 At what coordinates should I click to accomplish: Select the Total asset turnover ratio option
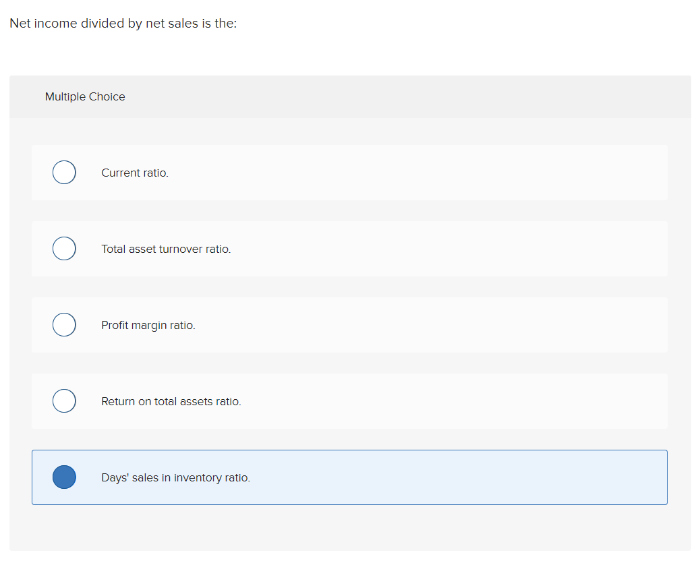pyautogui.click(x=64, y=248)
